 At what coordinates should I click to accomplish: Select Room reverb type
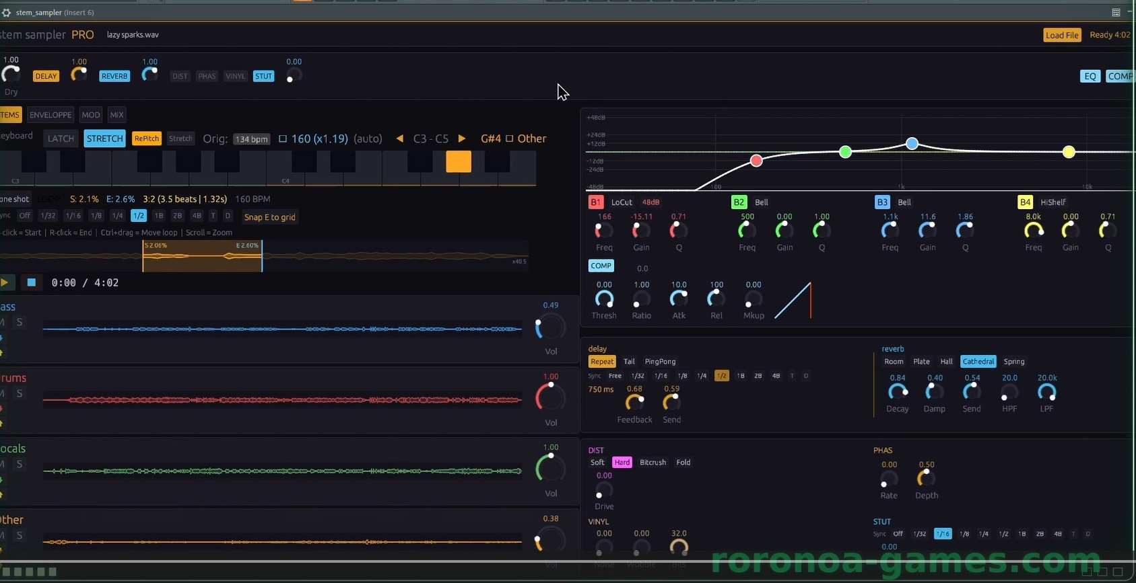[894, 361]
